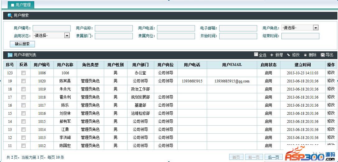Click the 建立时间 column header
Viewport: 338px width, 162px height.
pyautogui.click(x=303, y=65)
